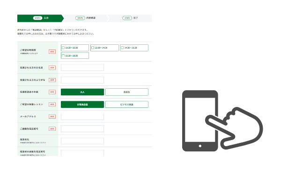Go to STEP2 内容確認 step
The height and width of the screenshot is (170, 281).
[86, 18]
